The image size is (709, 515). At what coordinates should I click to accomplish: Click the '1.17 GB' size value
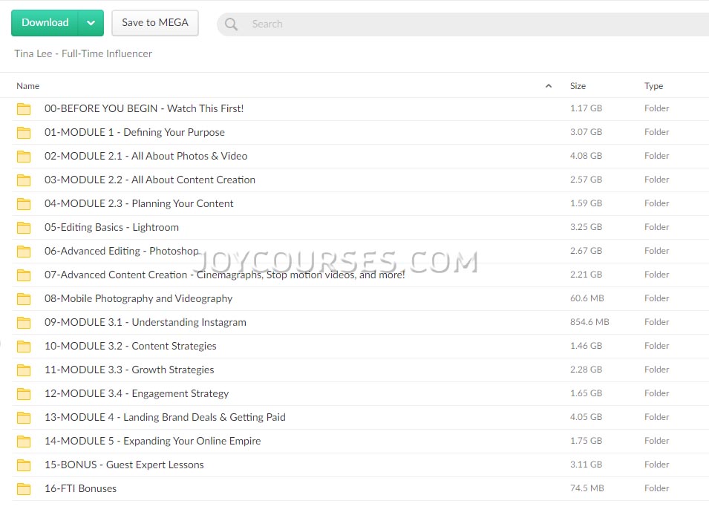click(586, 108)
